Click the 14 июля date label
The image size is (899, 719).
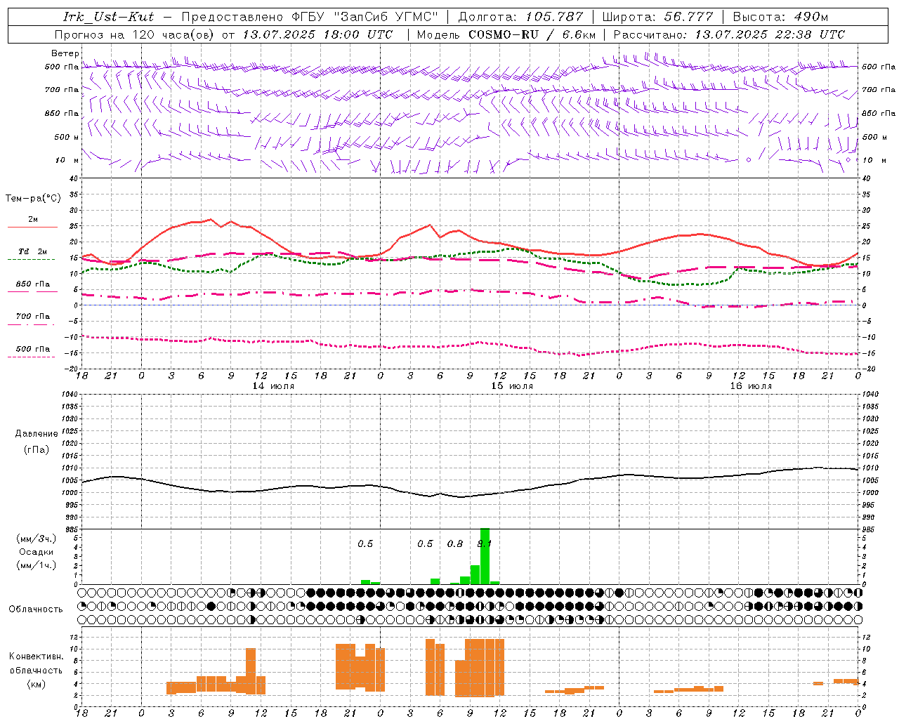(x=273, y=386)
